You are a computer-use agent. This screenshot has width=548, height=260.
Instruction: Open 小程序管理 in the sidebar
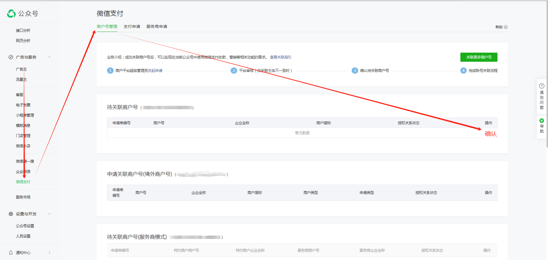[25, 115]
